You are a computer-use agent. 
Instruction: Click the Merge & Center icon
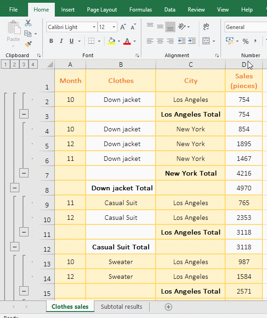tap(206, 41)
